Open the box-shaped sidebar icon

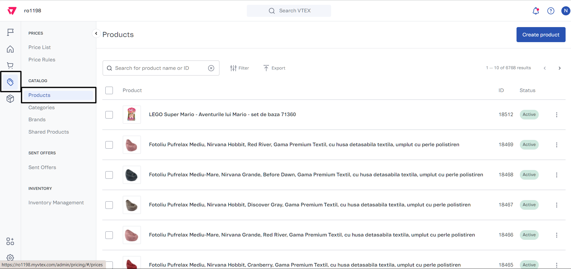[x=10, y=99]
